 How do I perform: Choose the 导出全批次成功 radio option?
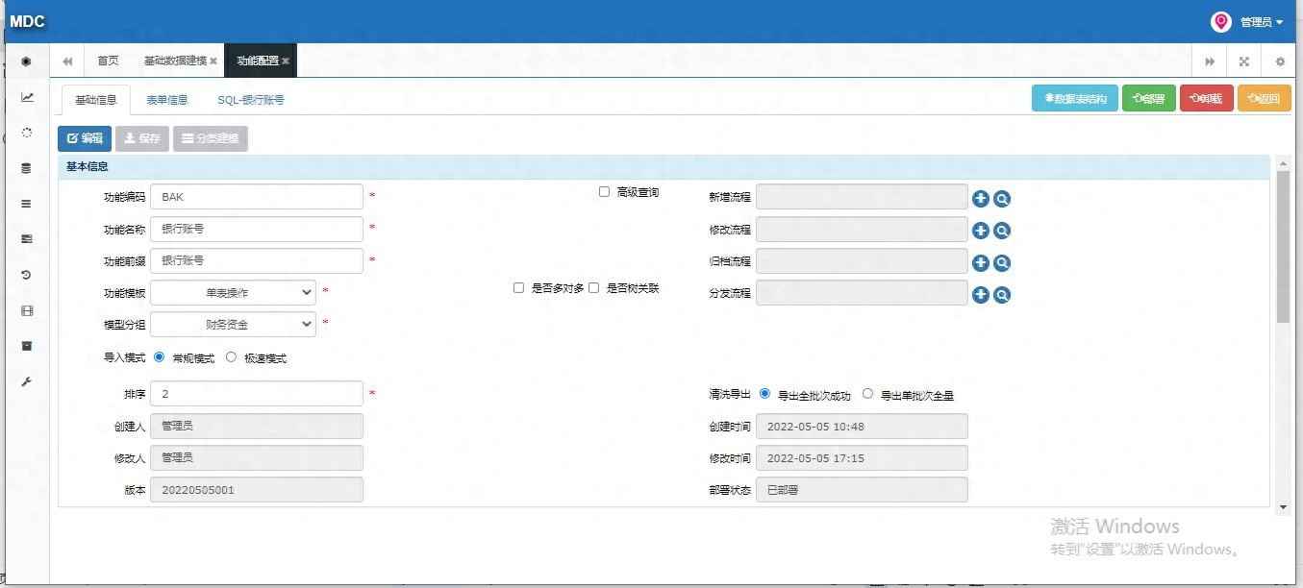pyautogui.click(x=764, y=394)
